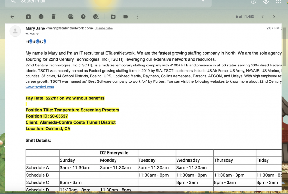Click the Friday column header
The width and height of the screenshot is (288, 194).
pos(268,160)
